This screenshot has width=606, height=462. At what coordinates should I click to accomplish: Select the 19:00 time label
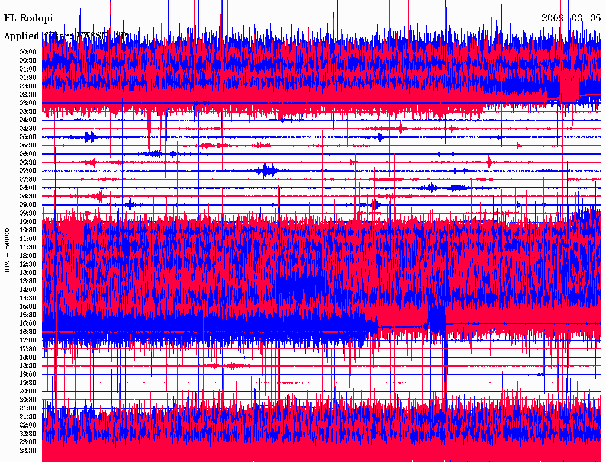click(28, 374)
